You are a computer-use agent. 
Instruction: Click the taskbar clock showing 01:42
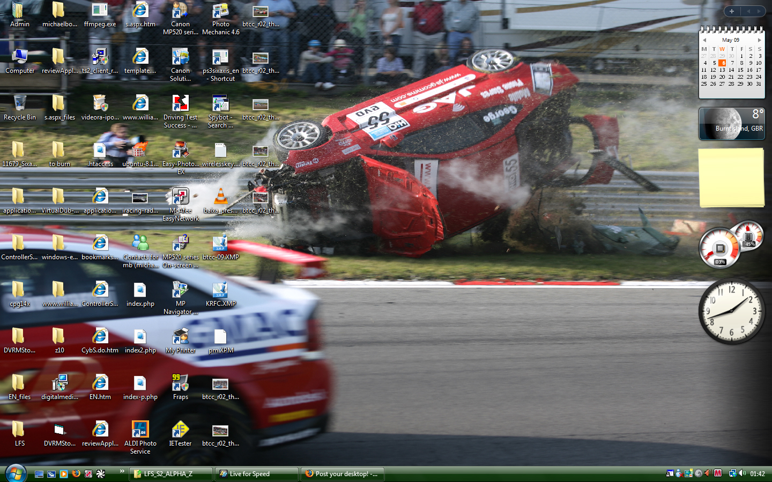(x=758, y=474)
